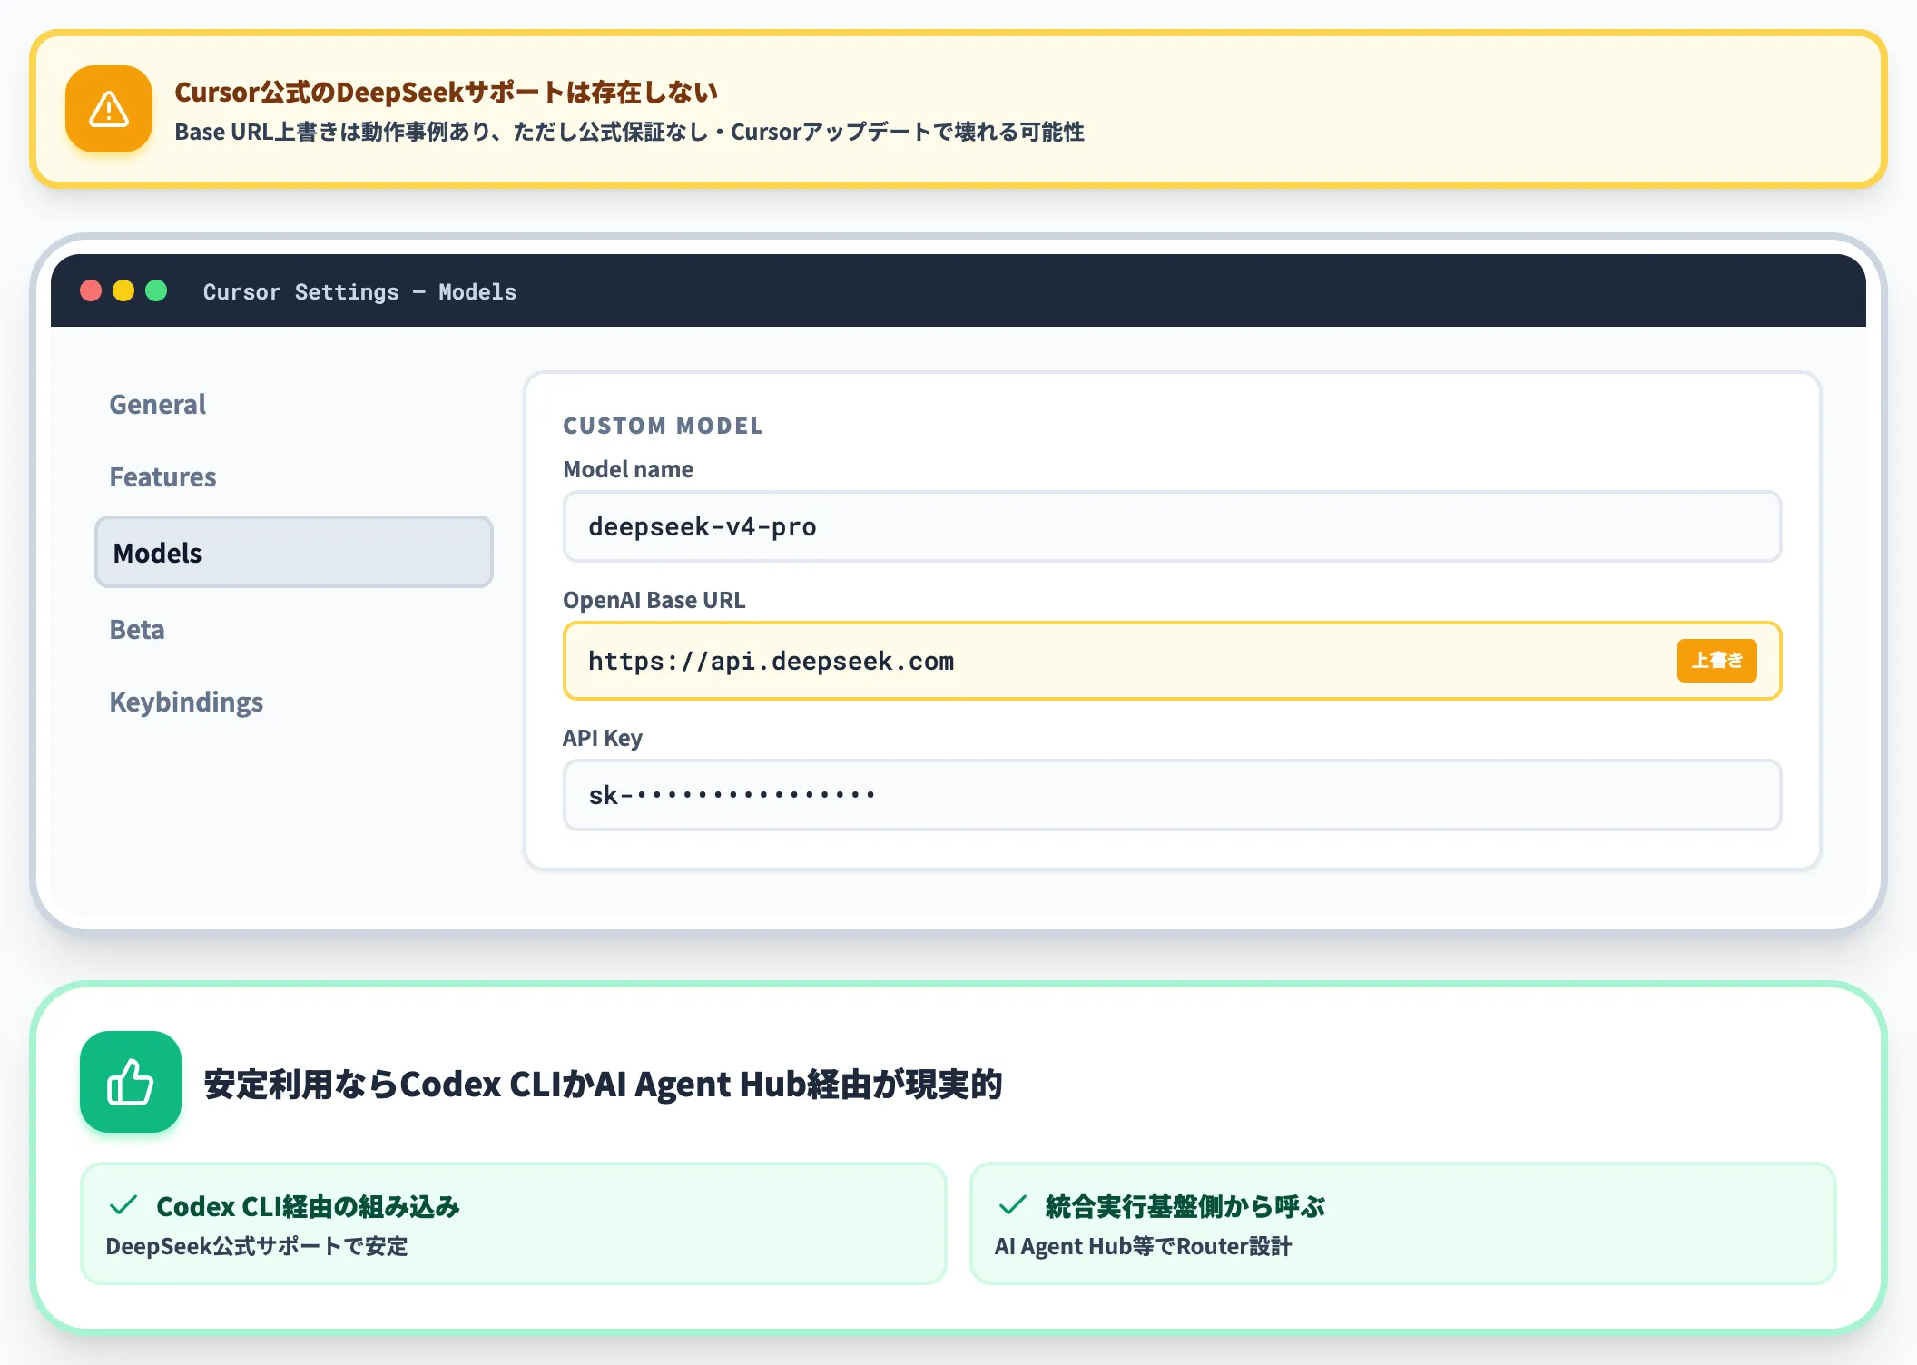Click the checkmark beside 統合実行基盤側から呼ぶ
1917x1365 pixels.
coord(1012,1205)
